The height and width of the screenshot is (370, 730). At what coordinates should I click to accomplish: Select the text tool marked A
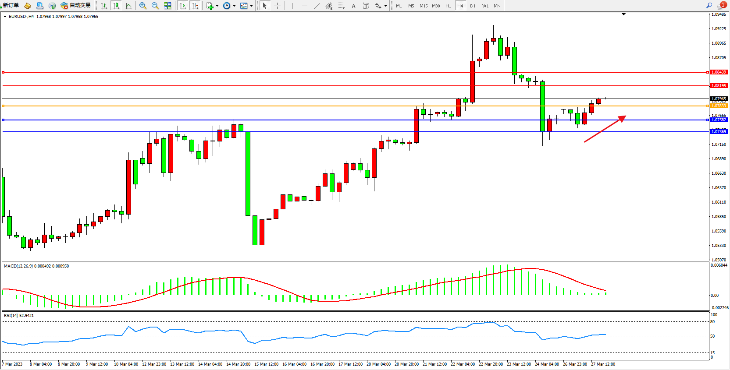pos(353,6)
